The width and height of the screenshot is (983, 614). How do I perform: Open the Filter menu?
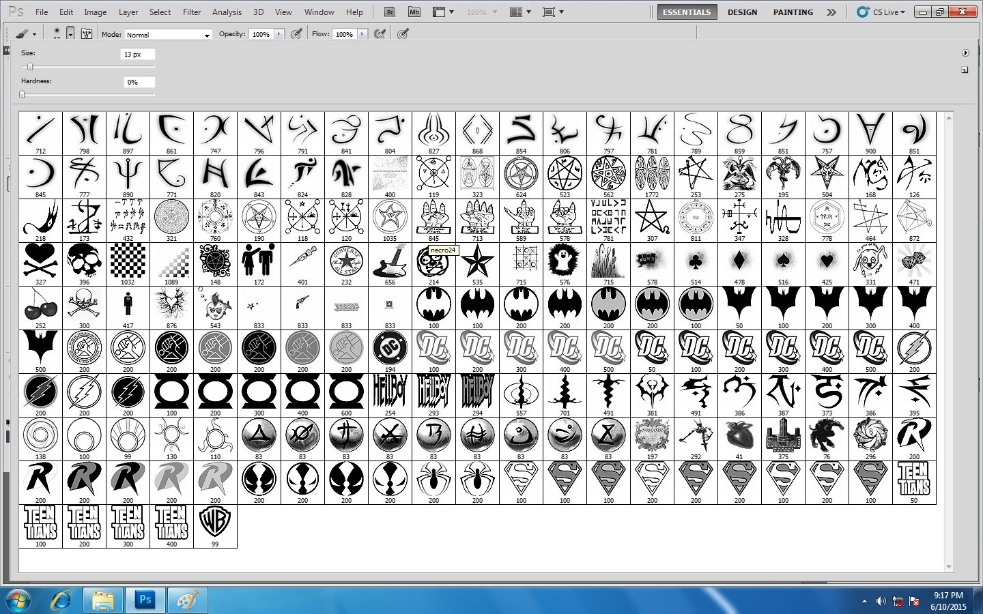[x=192, y=12]
